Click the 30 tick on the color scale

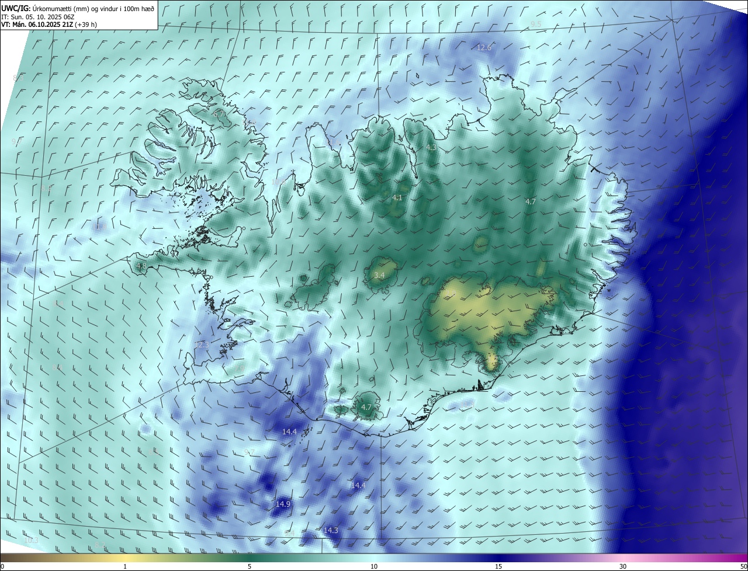coord(623,566)
